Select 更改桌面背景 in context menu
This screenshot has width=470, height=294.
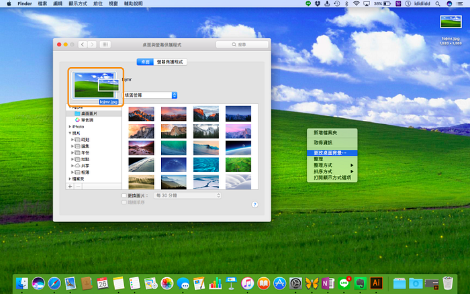pos(332,153)
